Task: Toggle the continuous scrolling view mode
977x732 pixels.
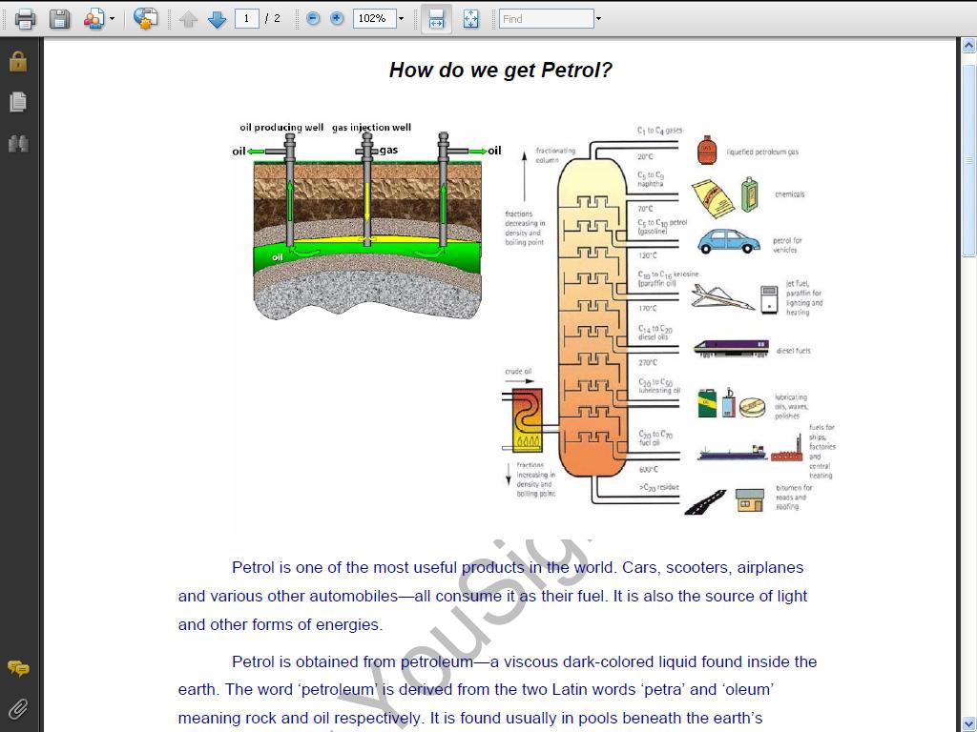Action: click(436, 19)
